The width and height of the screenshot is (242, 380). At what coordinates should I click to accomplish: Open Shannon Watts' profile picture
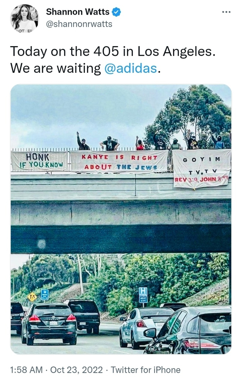[25, 18]
